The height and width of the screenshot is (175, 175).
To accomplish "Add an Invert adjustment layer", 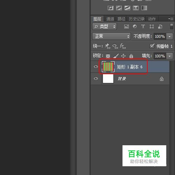I will (x=111, y=8).
